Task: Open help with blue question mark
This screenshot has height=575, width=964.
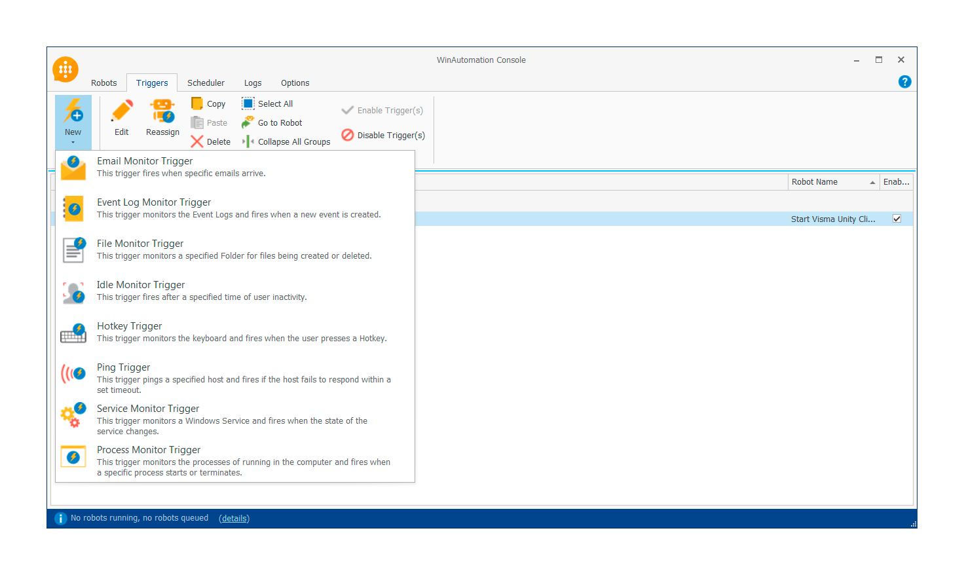Action: tap(904, 82)
